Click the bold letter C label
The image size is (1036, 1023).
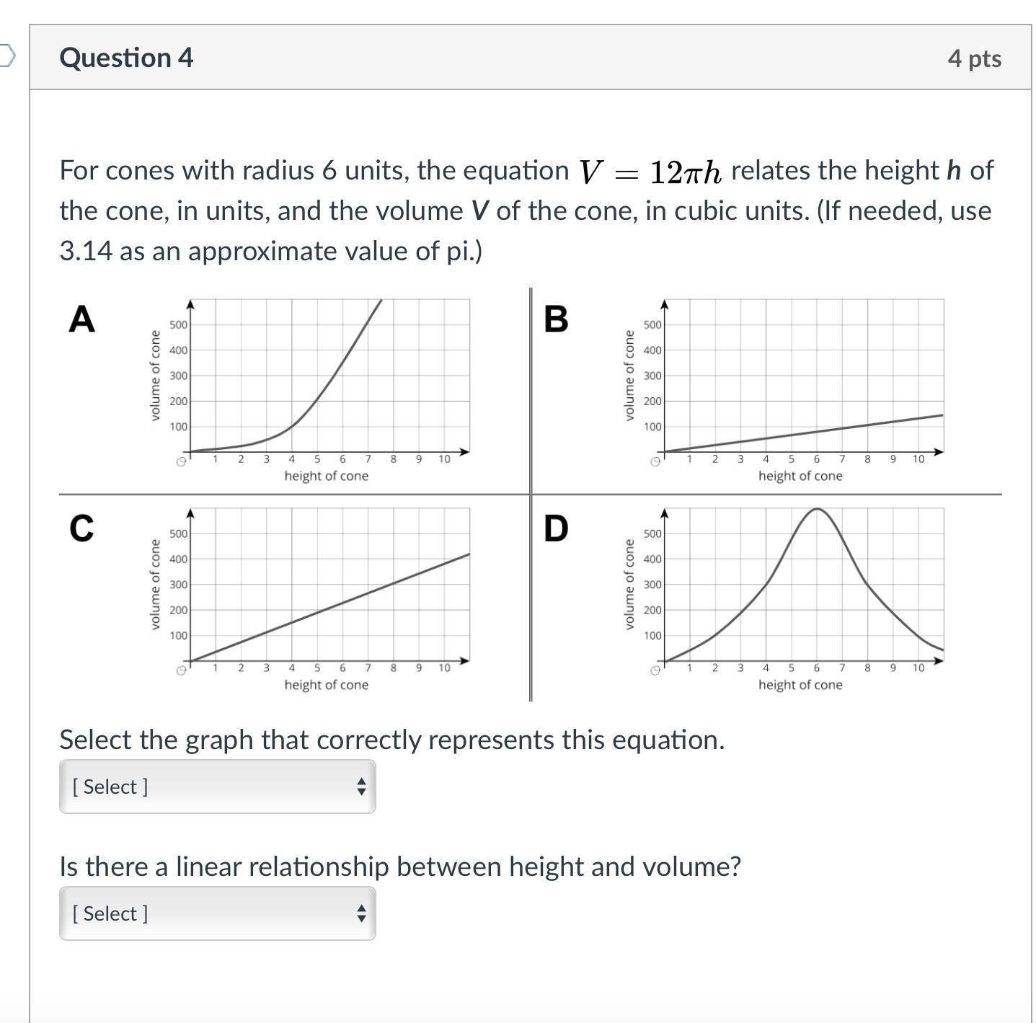tap(81, 528)
